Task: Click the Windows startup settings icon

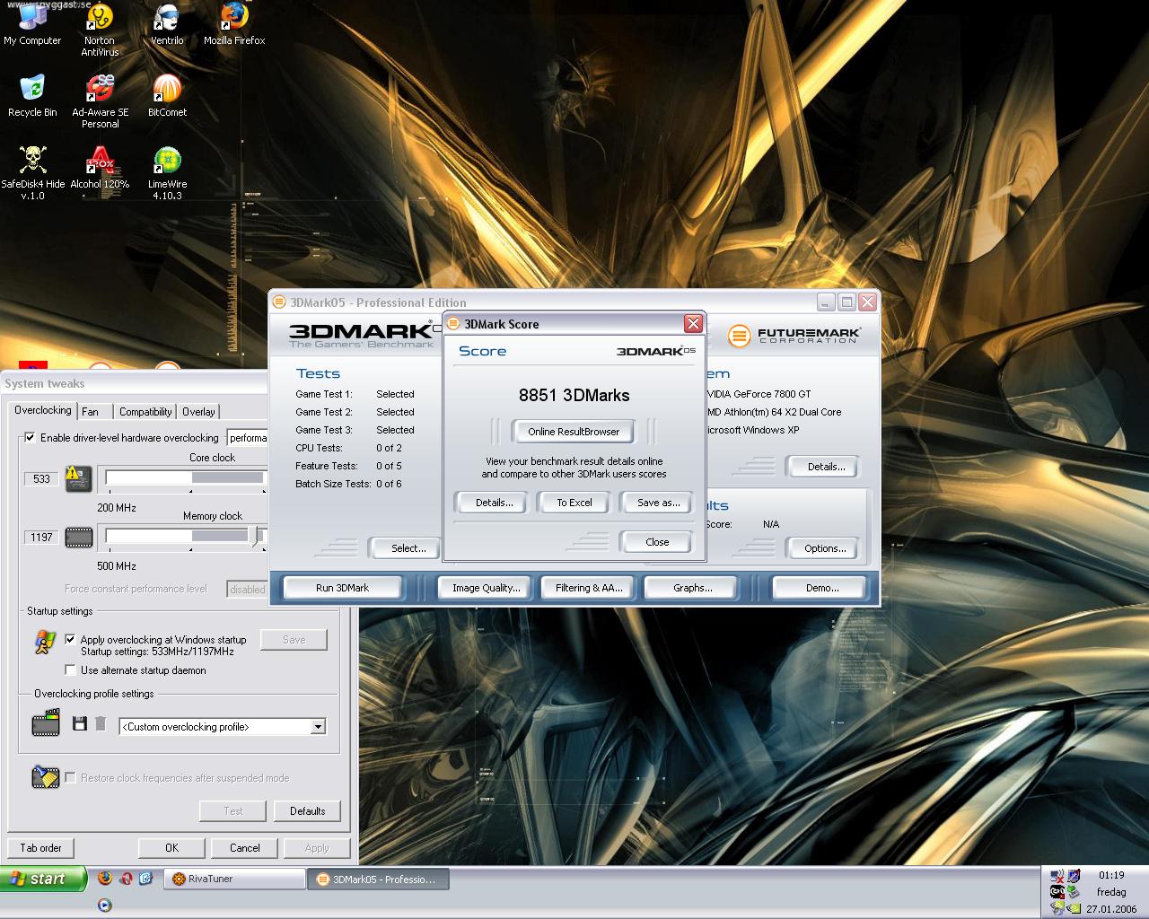Action: click(45, 642)
